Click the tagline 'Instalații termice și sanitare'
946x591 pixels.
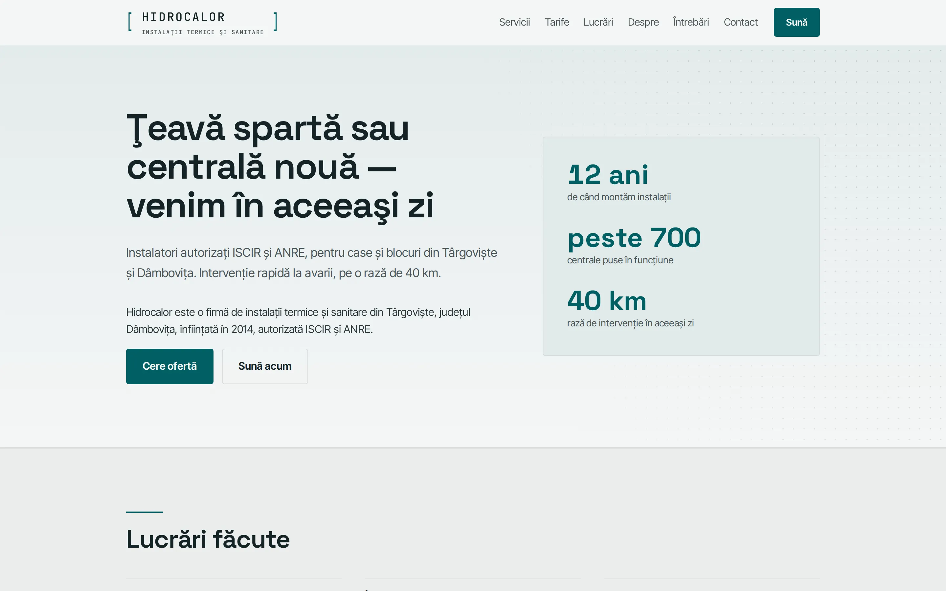(202, 32)
